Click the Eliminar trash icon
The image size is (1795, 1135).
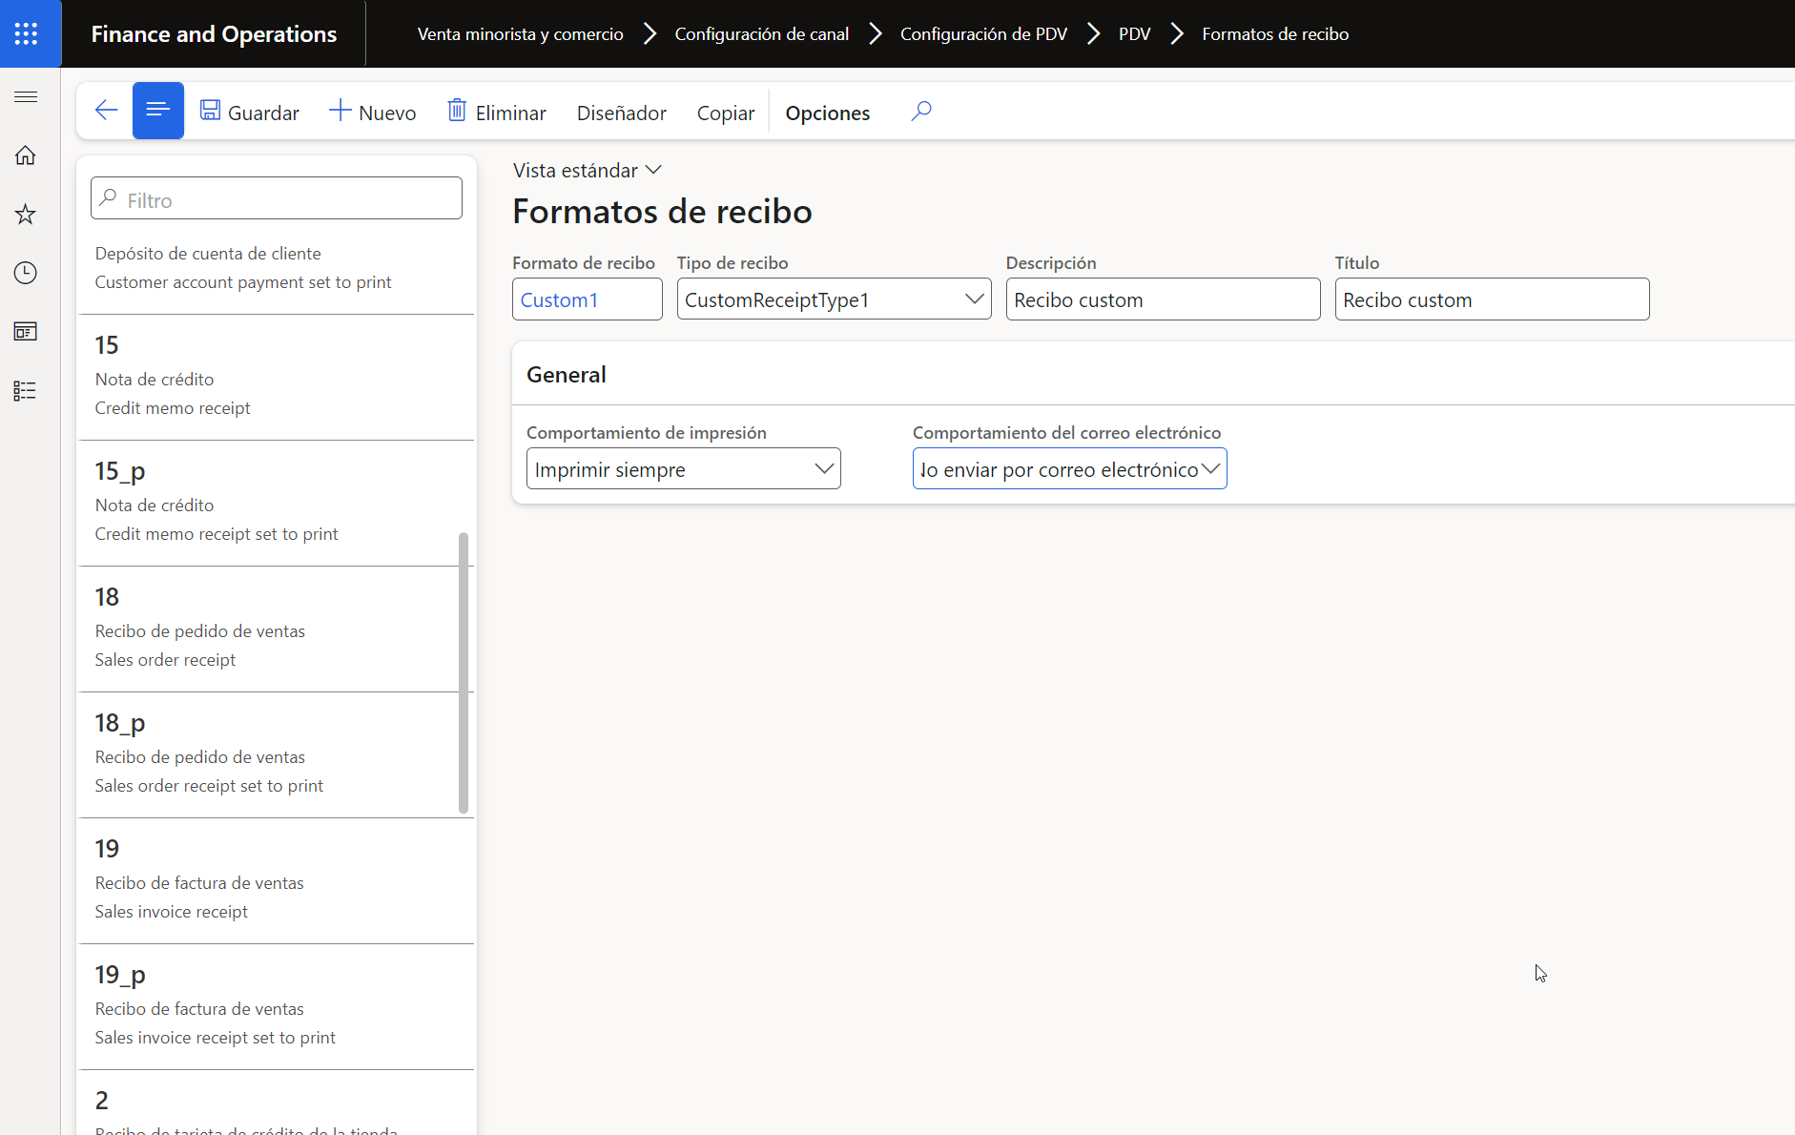(x=457, y=111)
